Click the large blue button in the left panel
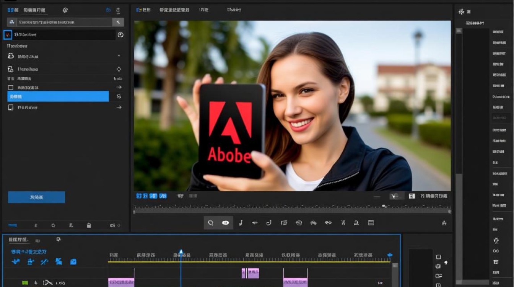This screenshot has width=514, height=287. [x=36, y=197]
